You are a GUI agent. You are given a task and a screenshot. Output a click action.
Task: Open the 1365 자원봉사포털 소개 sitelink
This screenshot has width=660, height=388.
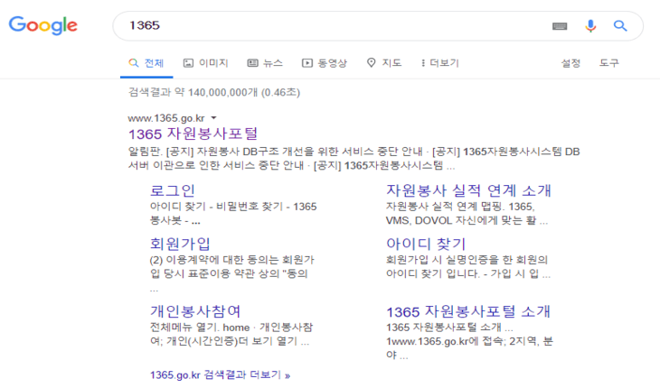(x=468, y=311)
